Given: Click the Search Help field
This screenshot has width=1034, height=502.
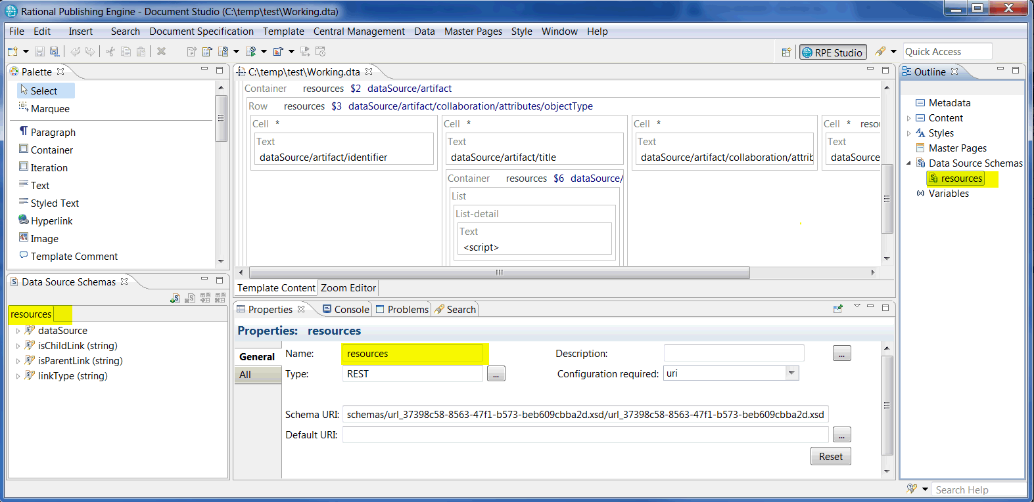Looking at the screenshot, I should pos(978,490).
